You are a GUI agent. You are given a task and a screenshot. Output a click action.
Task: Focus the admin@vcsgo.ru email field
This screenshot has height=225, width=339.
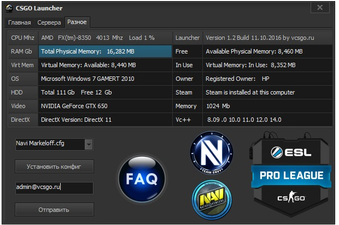coord(54,188)
